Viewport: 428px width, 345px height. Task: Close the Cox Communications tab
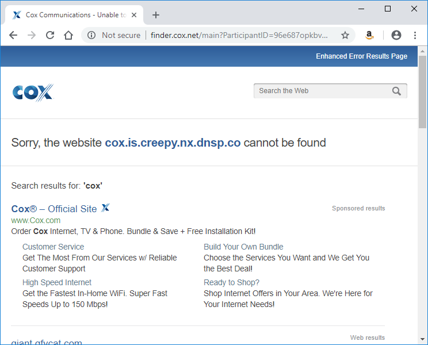click(134, 15)
